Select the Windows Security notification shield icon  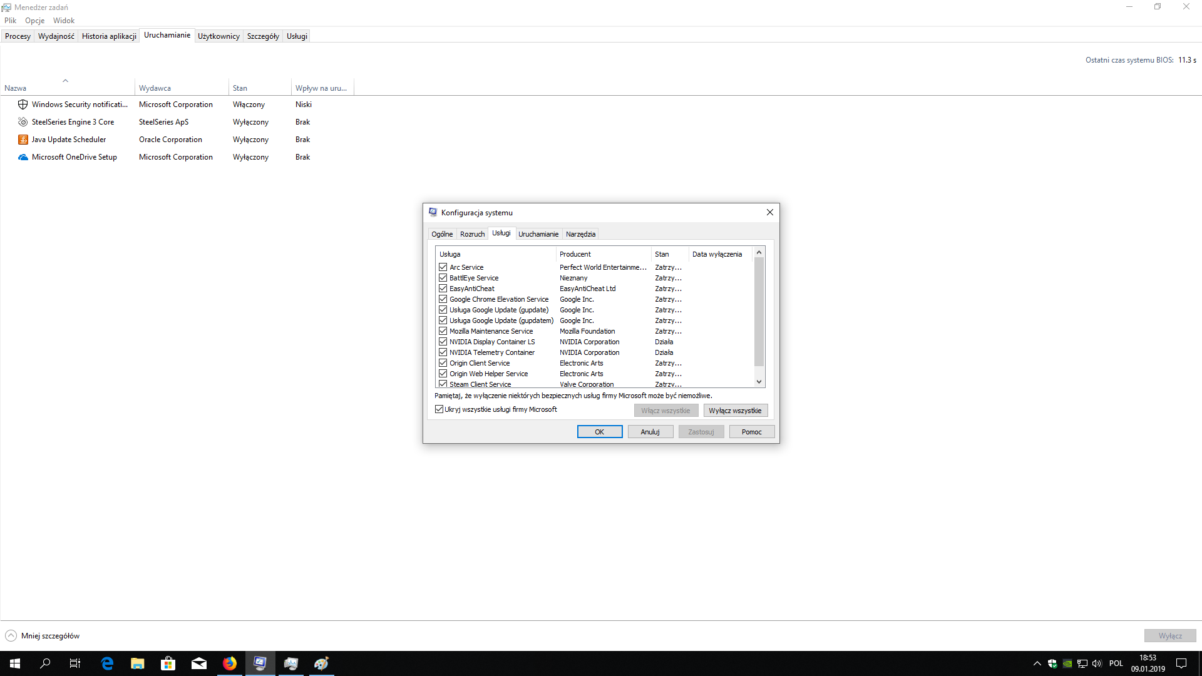point(23,105)
